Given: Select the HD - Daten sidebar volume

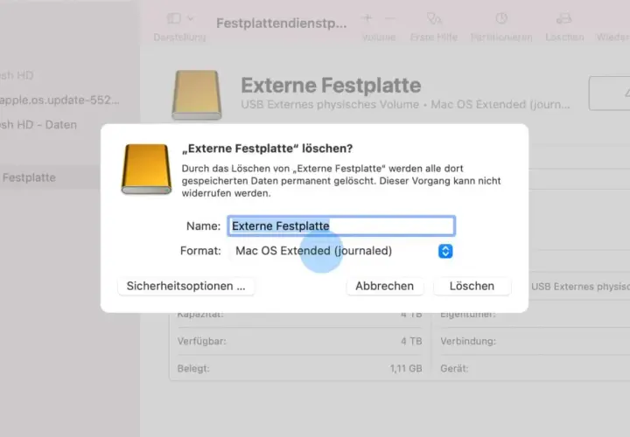Looking at the screenshot, I should coord(38,125).
